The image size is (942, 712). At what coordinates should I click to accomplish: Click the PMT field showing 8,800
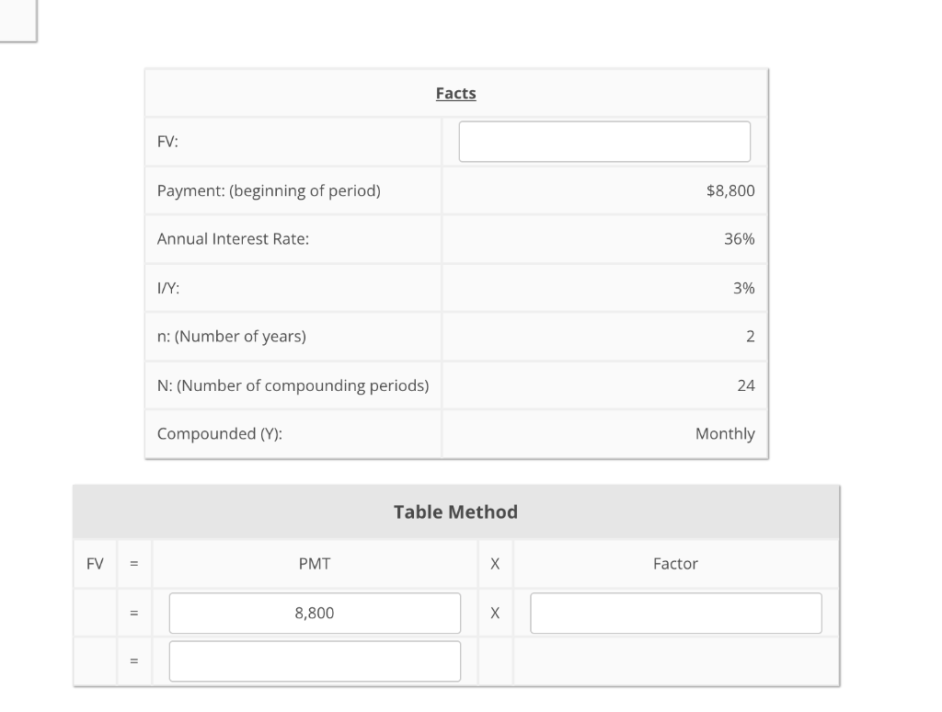click(314, 613)
